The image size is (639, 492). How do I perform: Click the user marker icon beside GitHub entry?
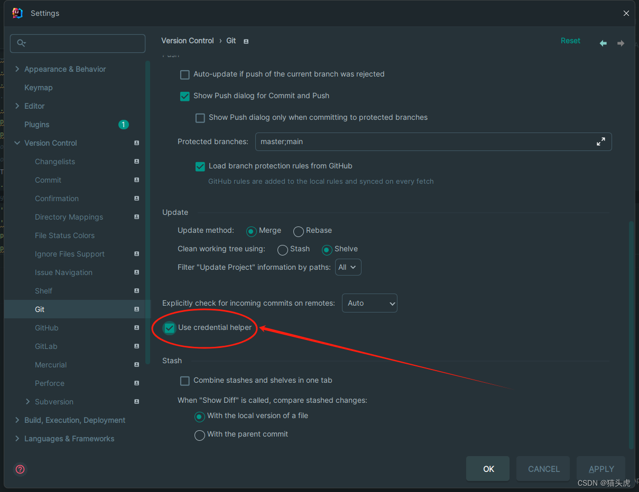click(136, 328)
